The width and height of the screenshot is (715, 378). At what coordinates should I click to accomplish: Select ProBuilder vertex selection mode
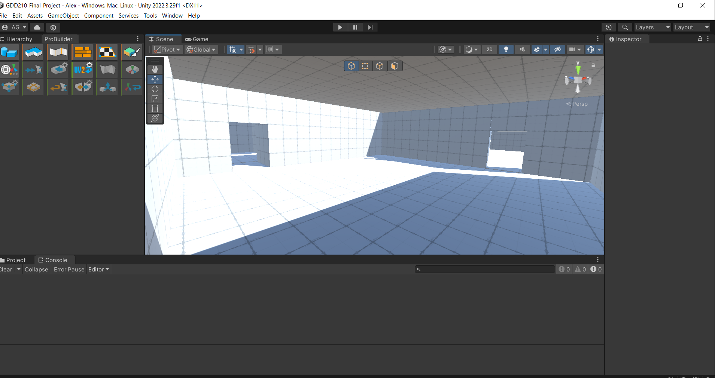(365, 66)
